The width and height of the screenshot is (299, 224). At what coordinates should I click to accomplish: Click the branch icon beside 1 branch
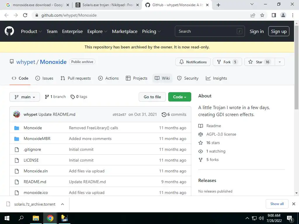[47, 97]
